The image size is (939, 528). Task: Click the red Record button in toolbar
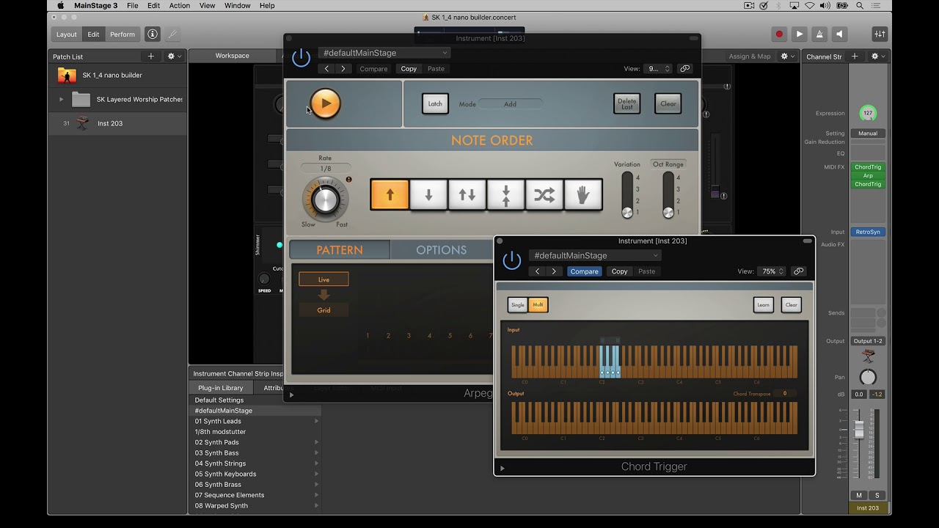[x=779, y=34]
